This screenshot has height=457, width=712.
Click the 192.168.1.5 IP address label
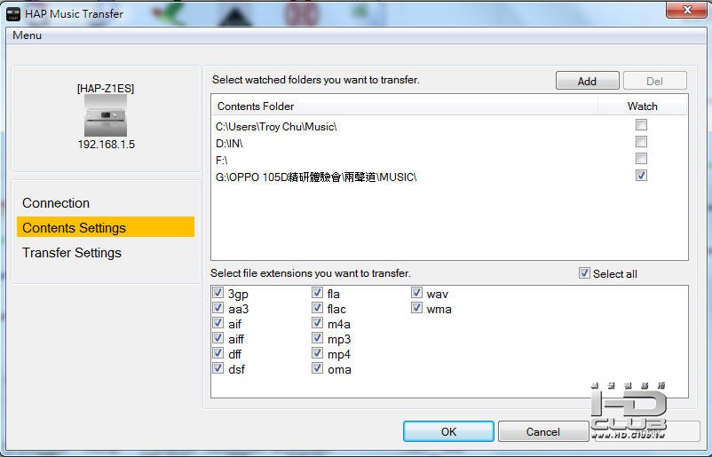[x=107, y=145]
